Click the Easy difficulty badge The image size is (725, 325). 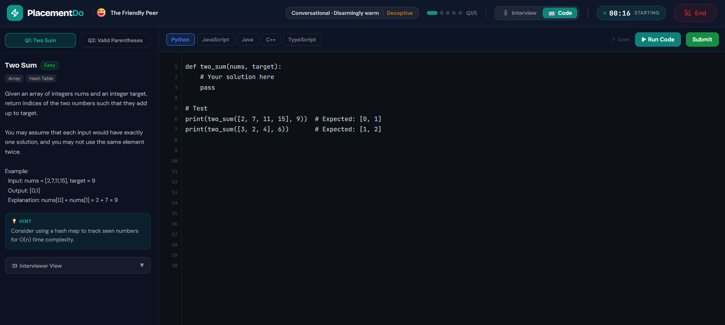[x=50, y=65]
